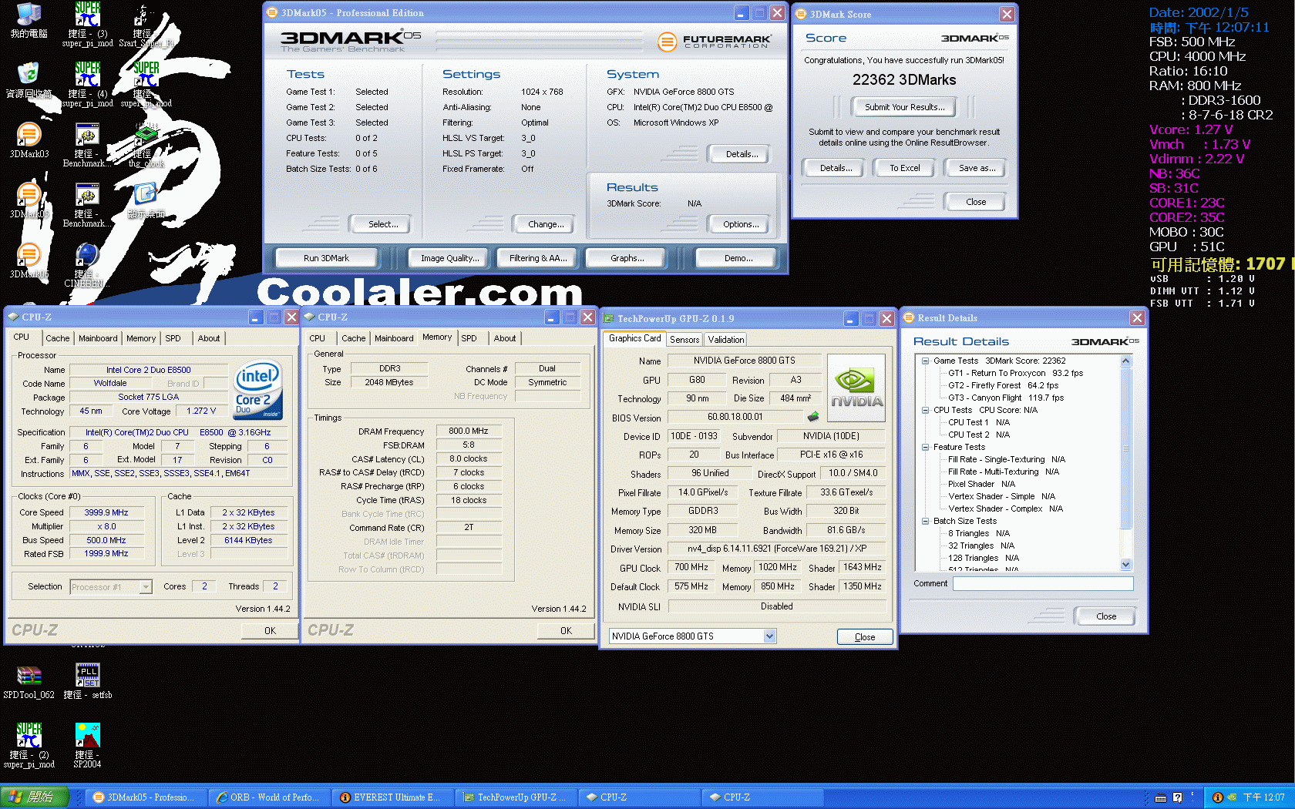Screen dimensions: 1295x809
Task: Open the SPD tab in left CPU-Z
Action: (173, 338)
